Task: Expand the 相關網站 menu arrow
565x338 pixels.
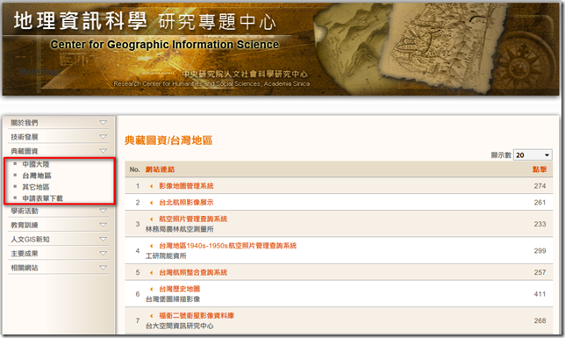Action: (103, 267)
